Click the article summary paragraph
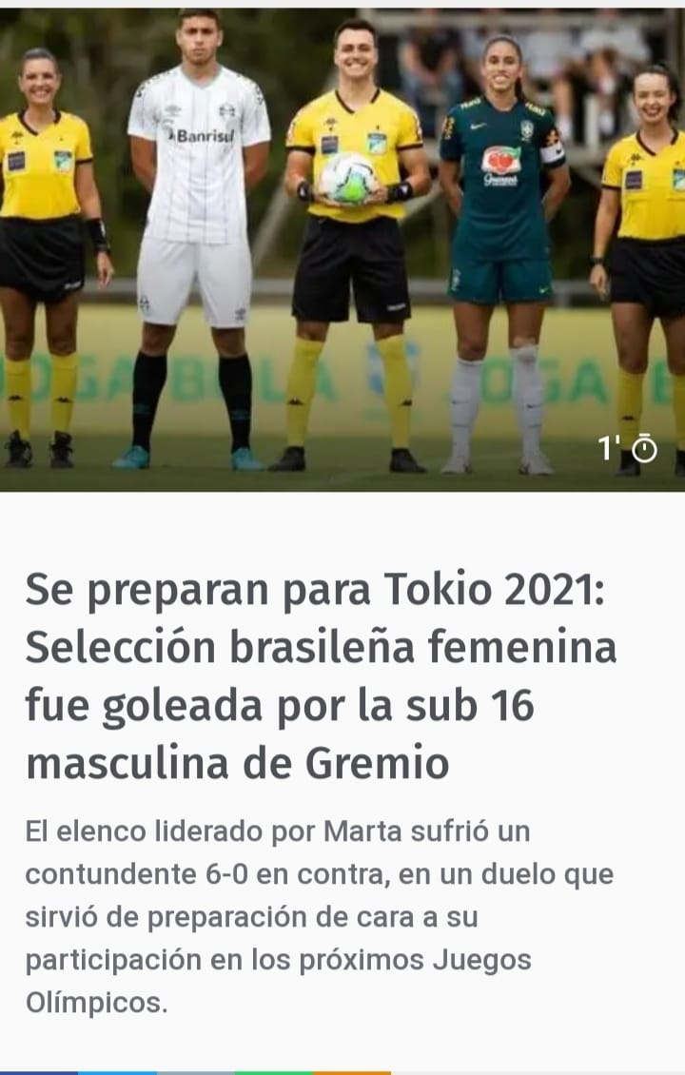Viewport: 685px width, 1075px height. point(320,917)
